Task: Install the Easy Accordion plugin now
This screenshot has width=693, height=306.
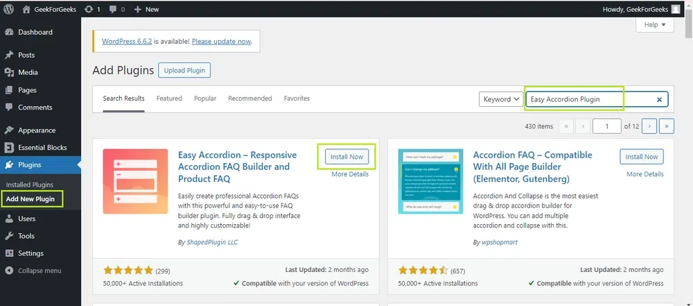Action: [x=347, y=157]
